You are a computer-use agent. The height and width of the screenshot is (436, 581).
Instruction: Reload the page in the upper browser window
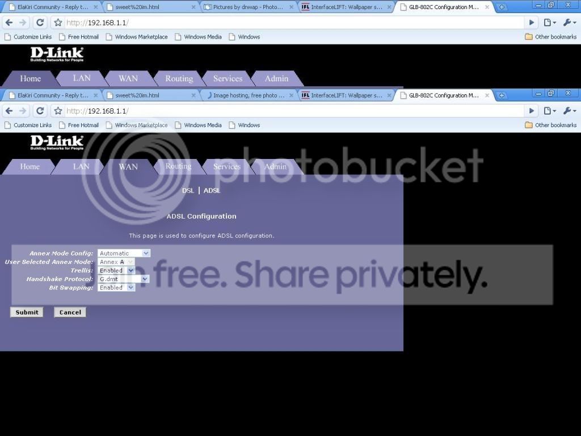(40, 23)
